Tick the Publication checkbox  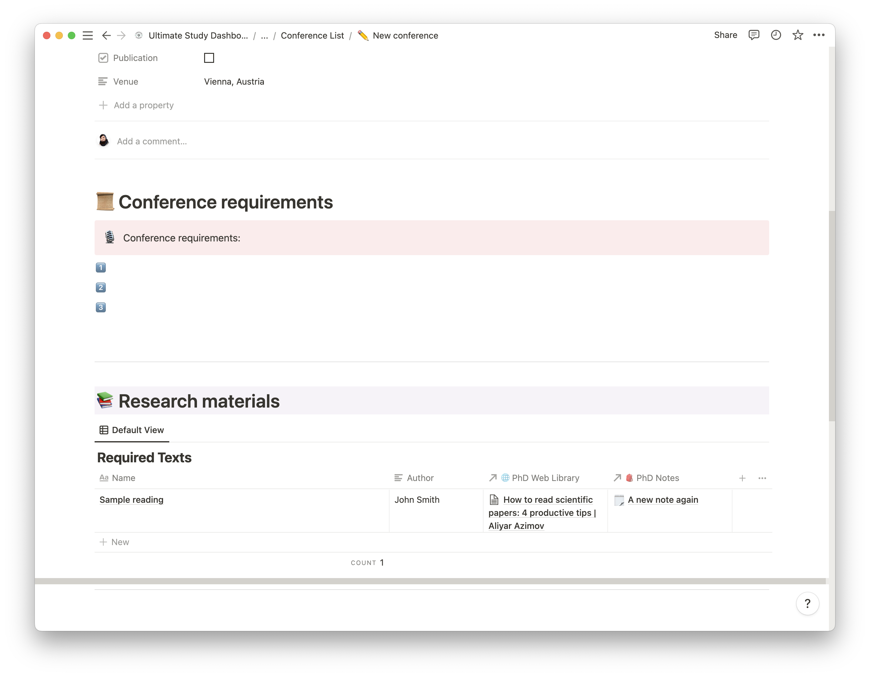click(x=209, y=58)
